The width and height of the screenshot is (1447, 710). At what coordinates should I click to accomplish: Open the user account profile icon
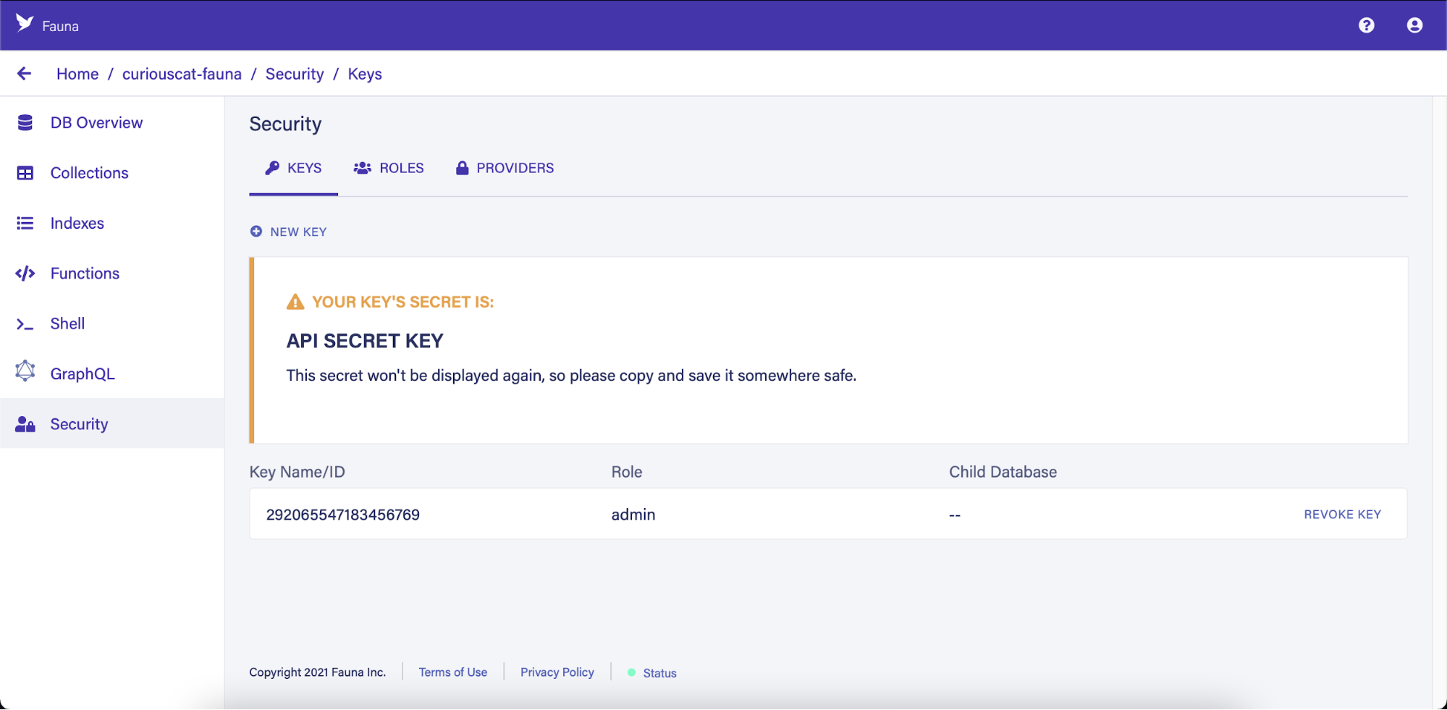pos(1414,25)
